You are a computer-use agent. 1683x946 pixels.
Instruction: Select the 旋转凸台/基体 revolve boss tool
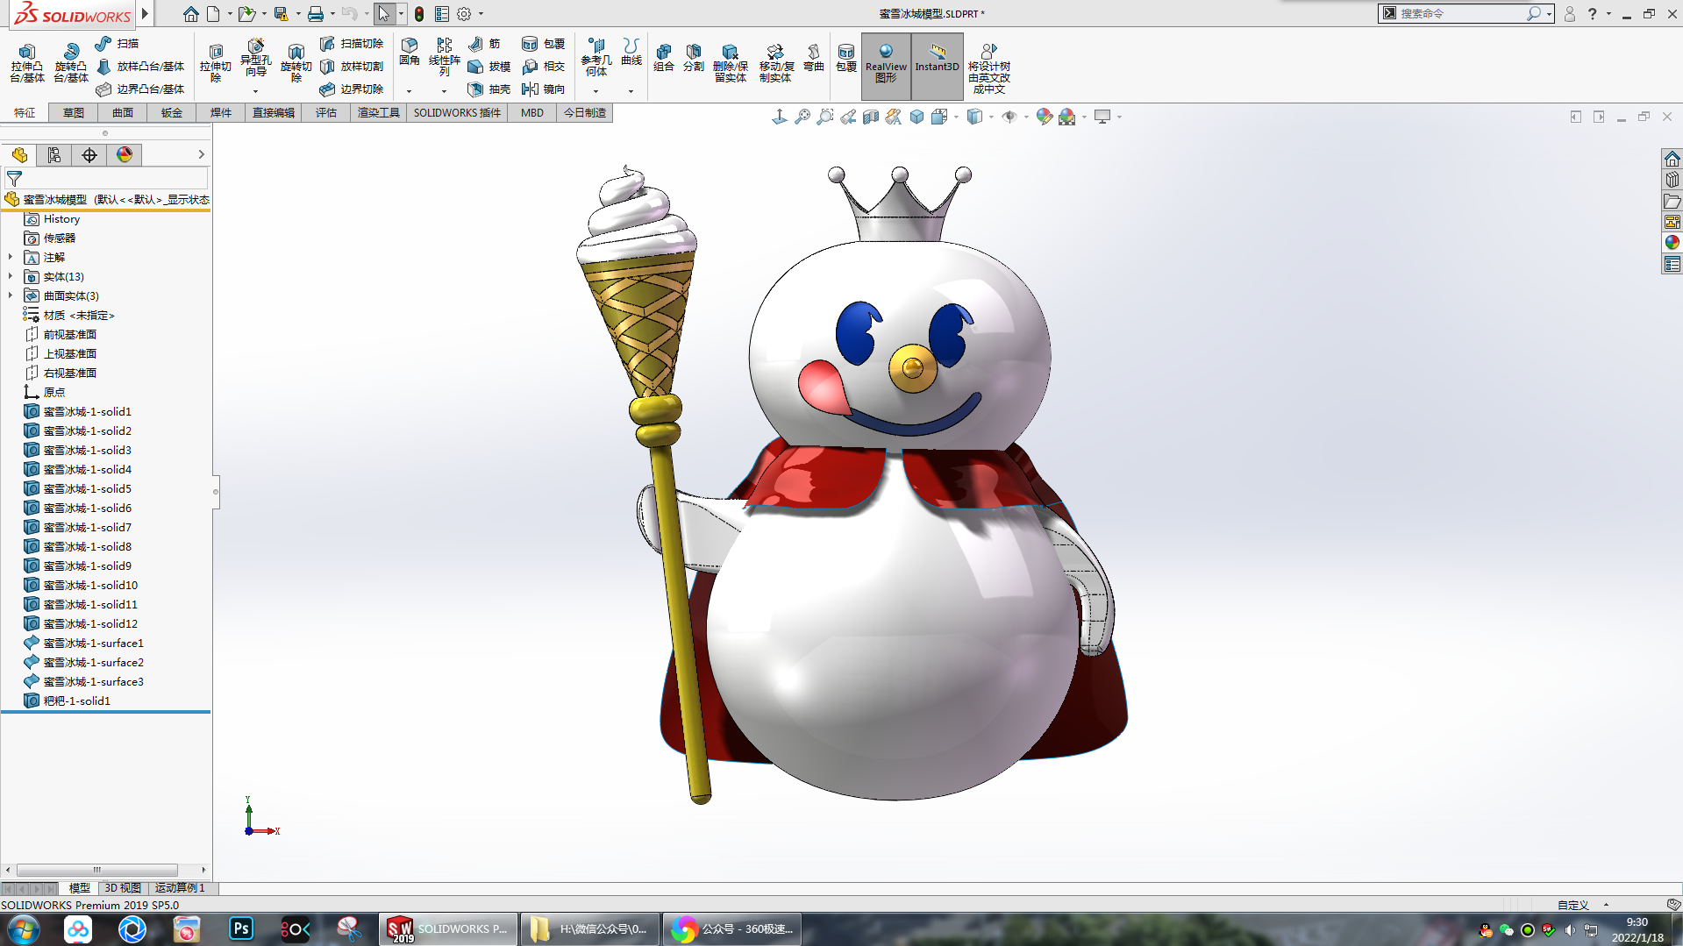coord(70,63)
